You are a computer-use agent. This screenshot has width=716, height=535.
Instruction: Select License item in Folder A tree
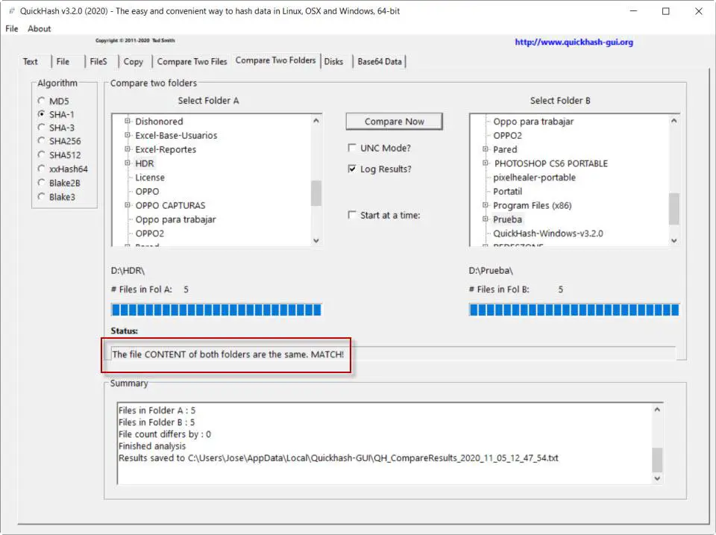(x=150, y=178)
